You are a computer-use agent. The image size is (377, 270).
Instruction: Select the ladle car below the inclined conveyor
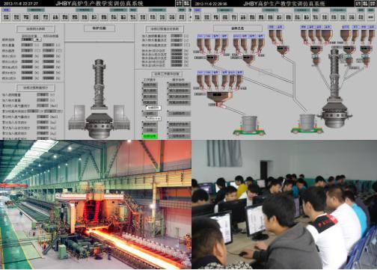coord(249,126)
